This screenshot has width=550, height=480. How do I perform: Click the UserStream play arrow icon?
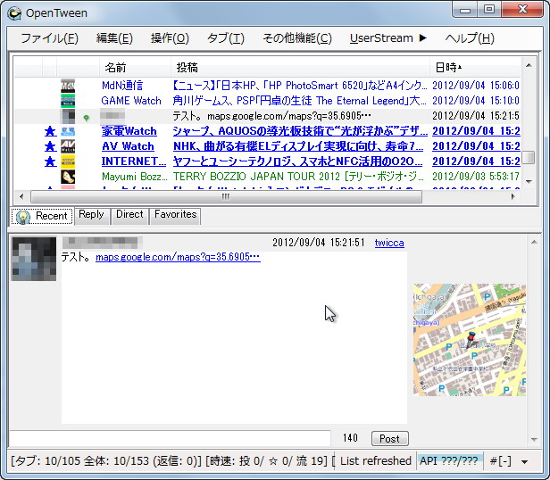pos(422,37)
